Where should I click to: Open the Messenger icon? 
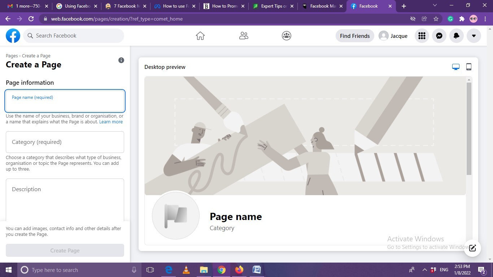click(439, 36)
